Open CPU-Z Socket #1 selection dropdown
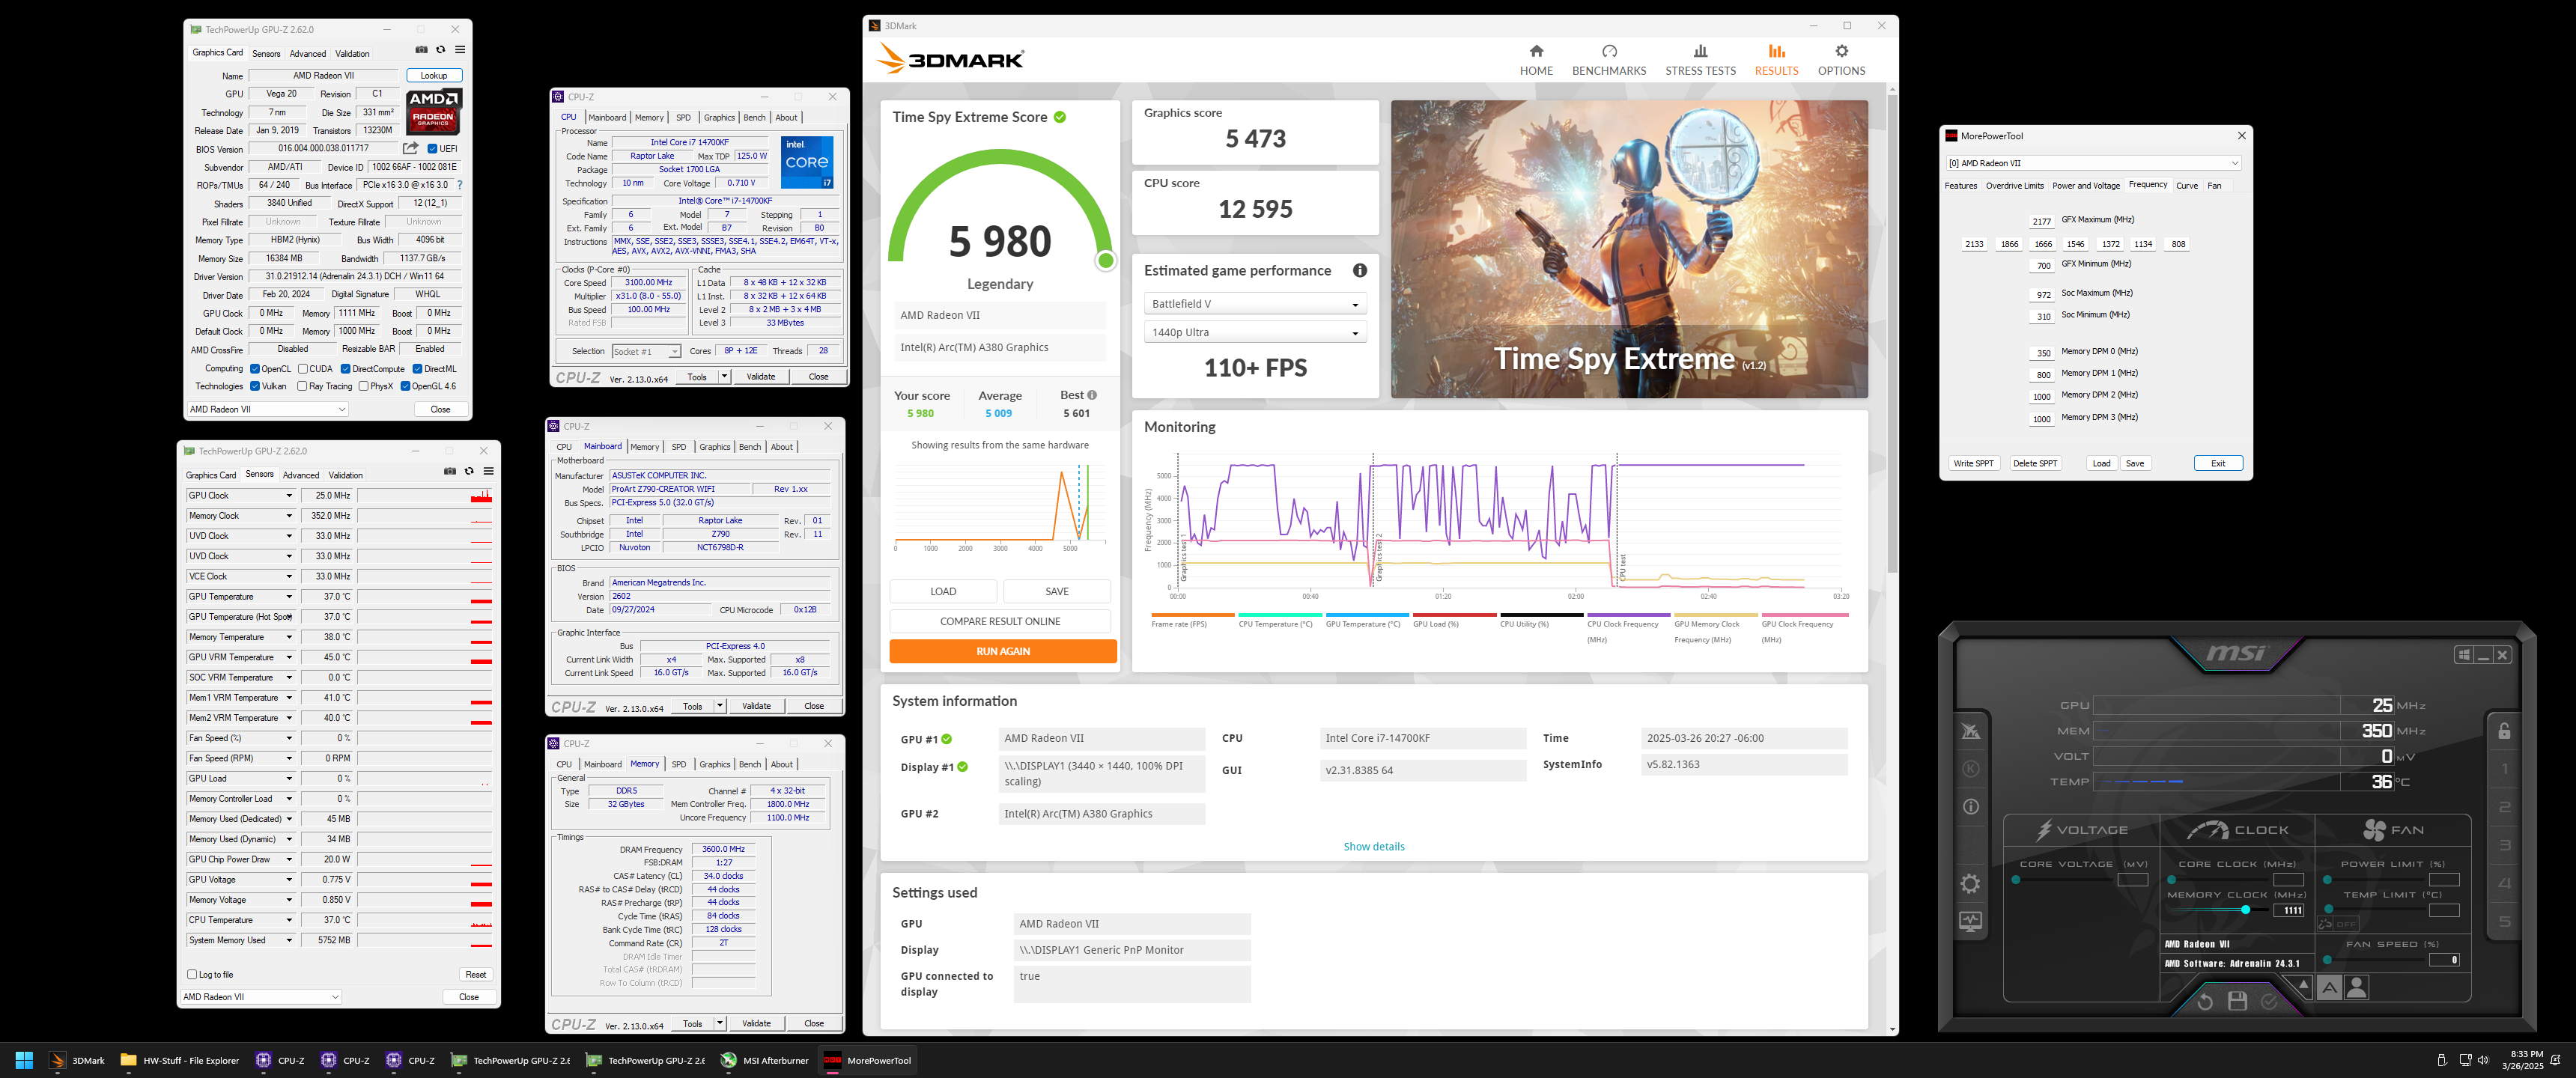The image size is (2576, 1078). [646, 351]
